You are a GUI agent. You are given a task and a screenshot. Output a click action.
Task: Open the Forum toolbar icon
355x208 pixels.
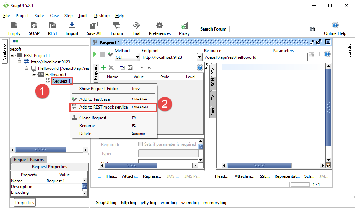tap(117, 25)
